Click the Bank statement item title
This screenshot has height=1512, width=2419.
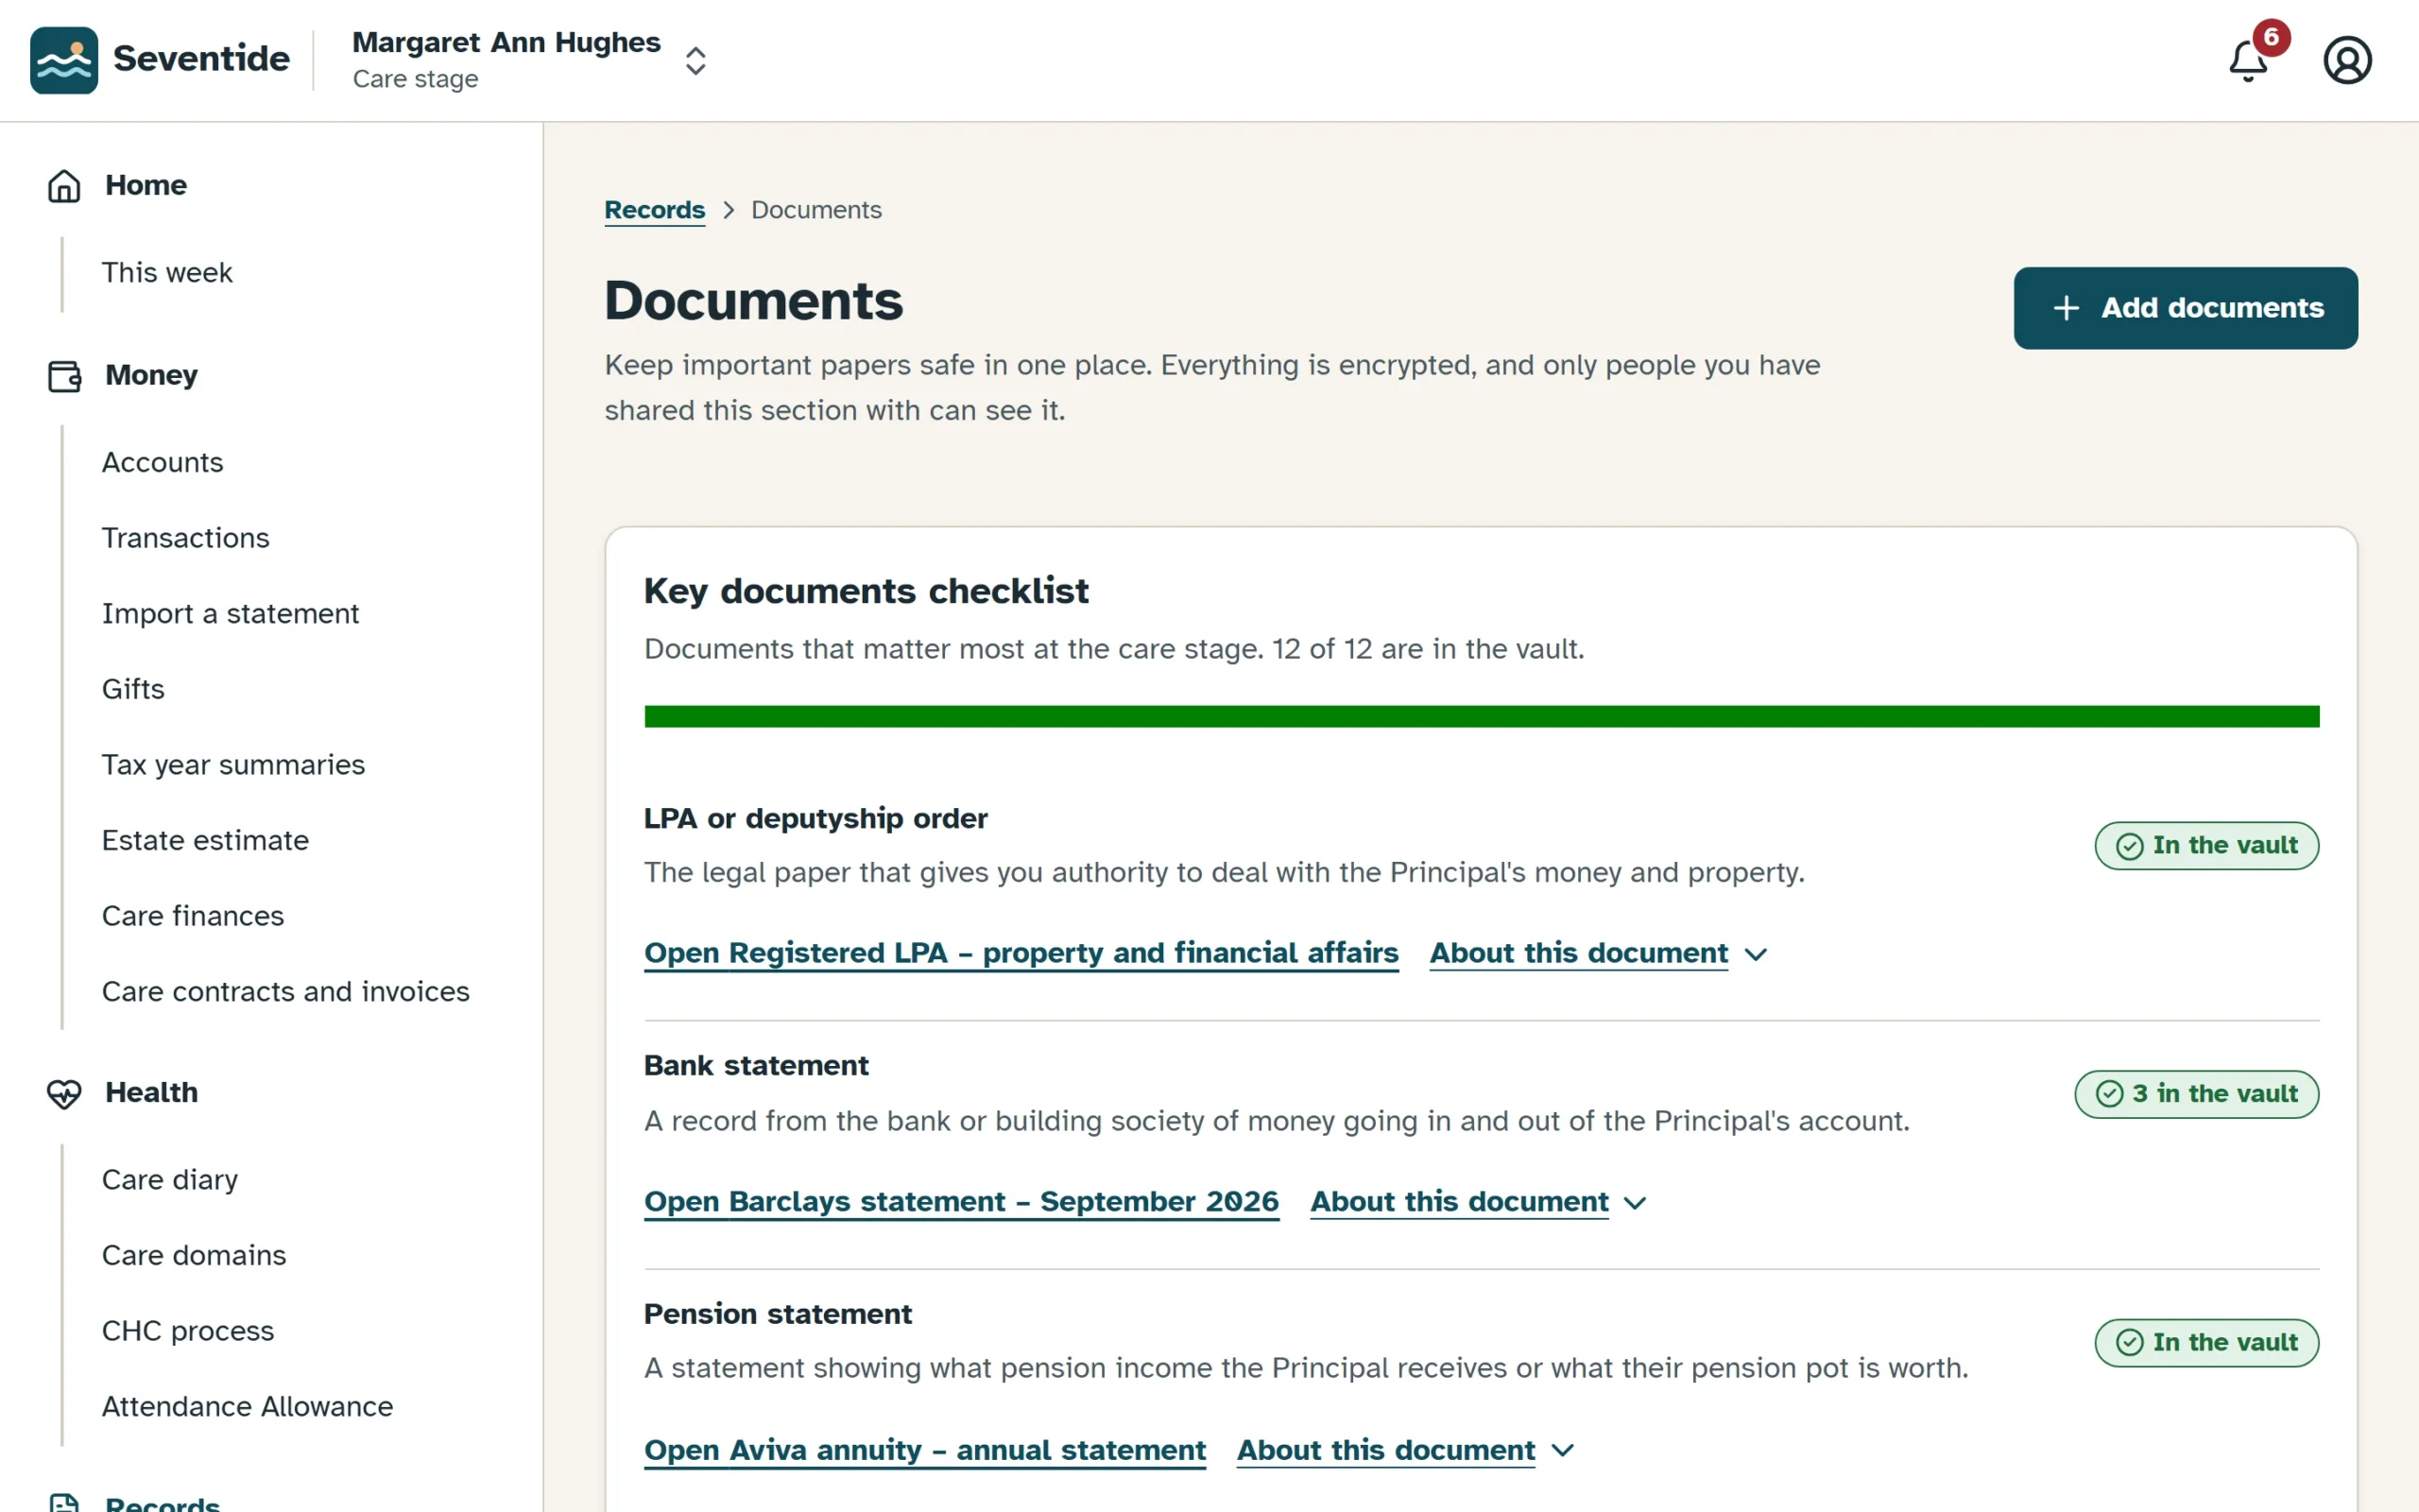point(756,1066)
